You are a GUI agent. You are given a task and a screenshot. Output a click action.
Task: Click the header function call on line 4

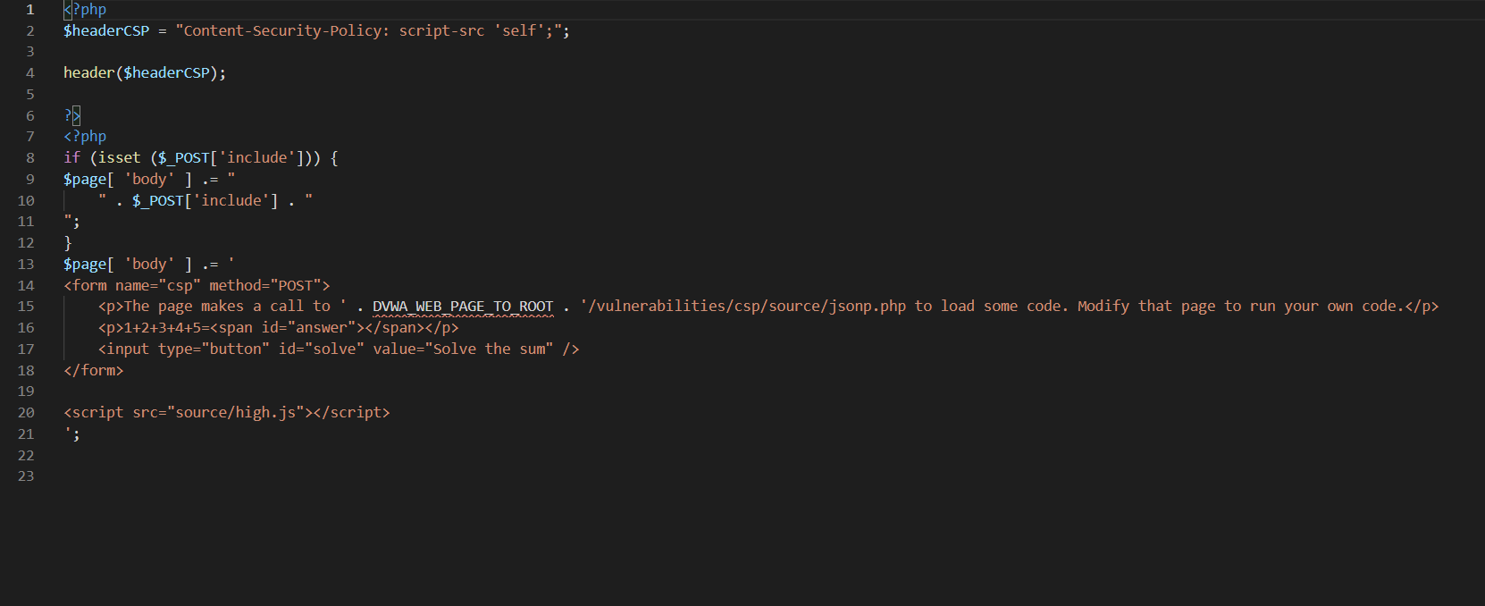[x=88, y=73]
